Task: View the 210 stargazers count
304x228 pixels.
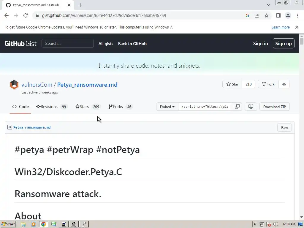Action: (x=248, y=84)
